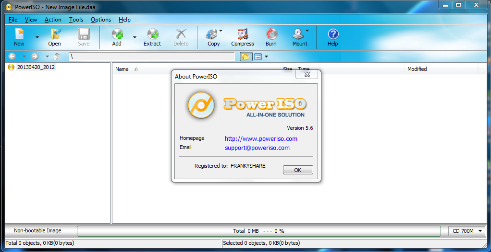Close the About PowerISO dialog
This screenshot has height=252, width=491.
click(x=307, y=74)
